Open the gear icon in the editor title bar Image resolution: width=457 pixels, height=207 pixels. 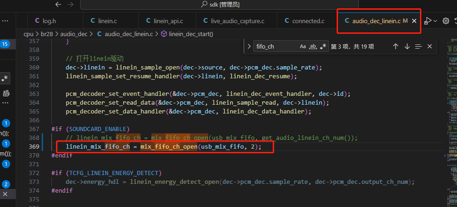(x=445, y=21)
